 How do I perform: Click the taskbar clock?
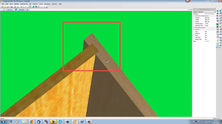point(216,122)
